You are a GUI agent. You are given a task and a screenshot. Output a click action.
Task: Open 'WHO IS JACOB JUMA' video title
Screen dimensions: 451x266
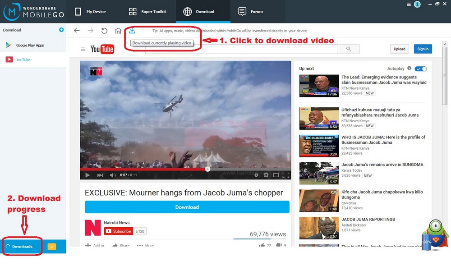click(383, 140)
